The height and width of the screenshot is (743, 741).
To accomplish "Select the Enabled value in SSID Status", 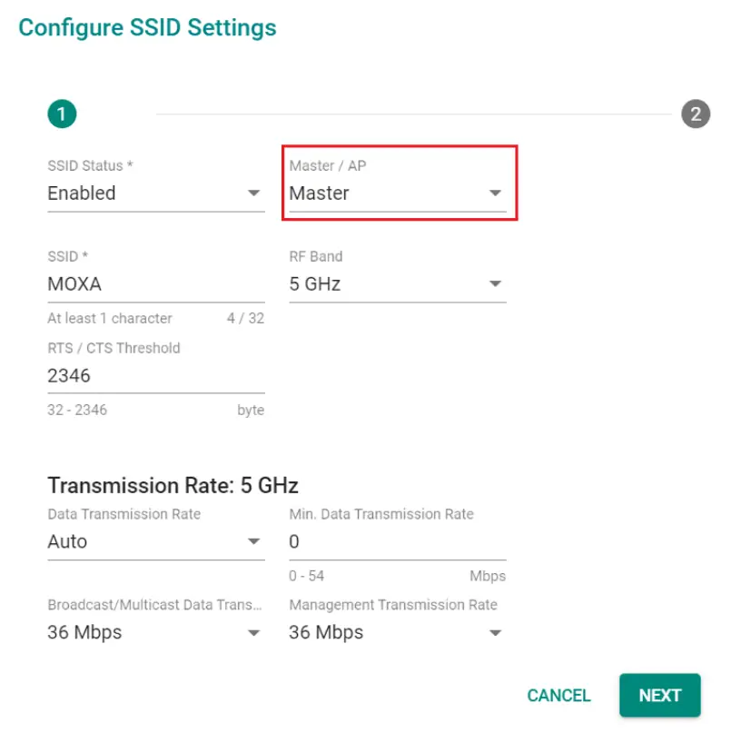I will pyautogui.click(x=82, y=193).
